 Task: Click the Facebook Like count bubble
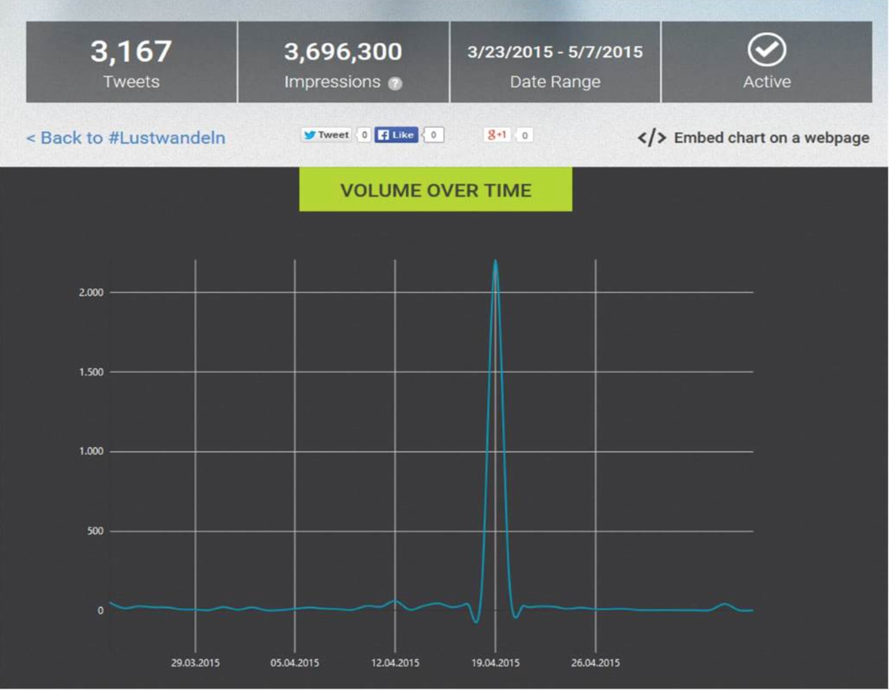434,135
